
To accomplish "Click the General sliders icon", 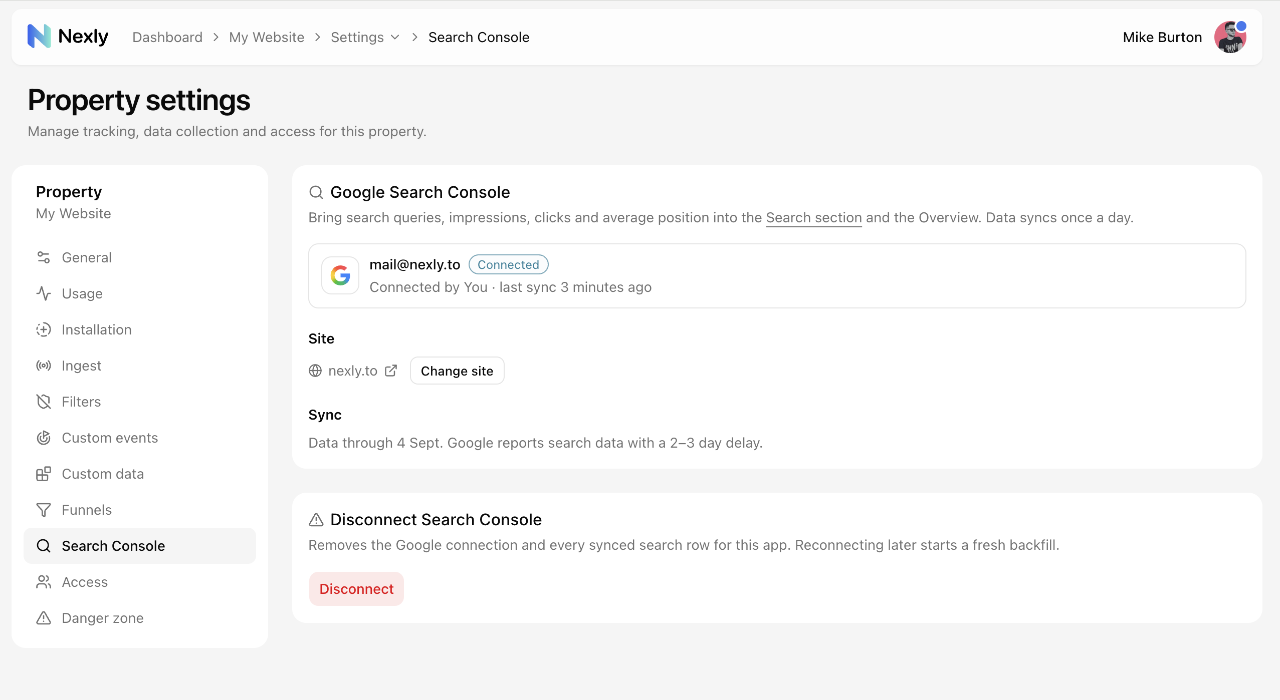I will [x=44, y=257].
